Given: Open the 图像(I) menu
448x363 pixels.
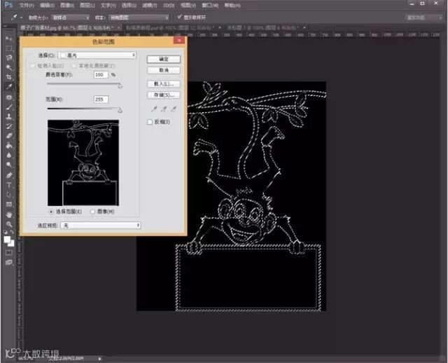Looking at the screenshot, I should tap(67, 6).
